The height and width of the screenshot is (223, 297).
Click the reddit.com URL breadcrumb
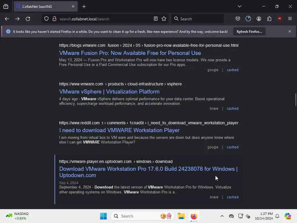point(149,123)
